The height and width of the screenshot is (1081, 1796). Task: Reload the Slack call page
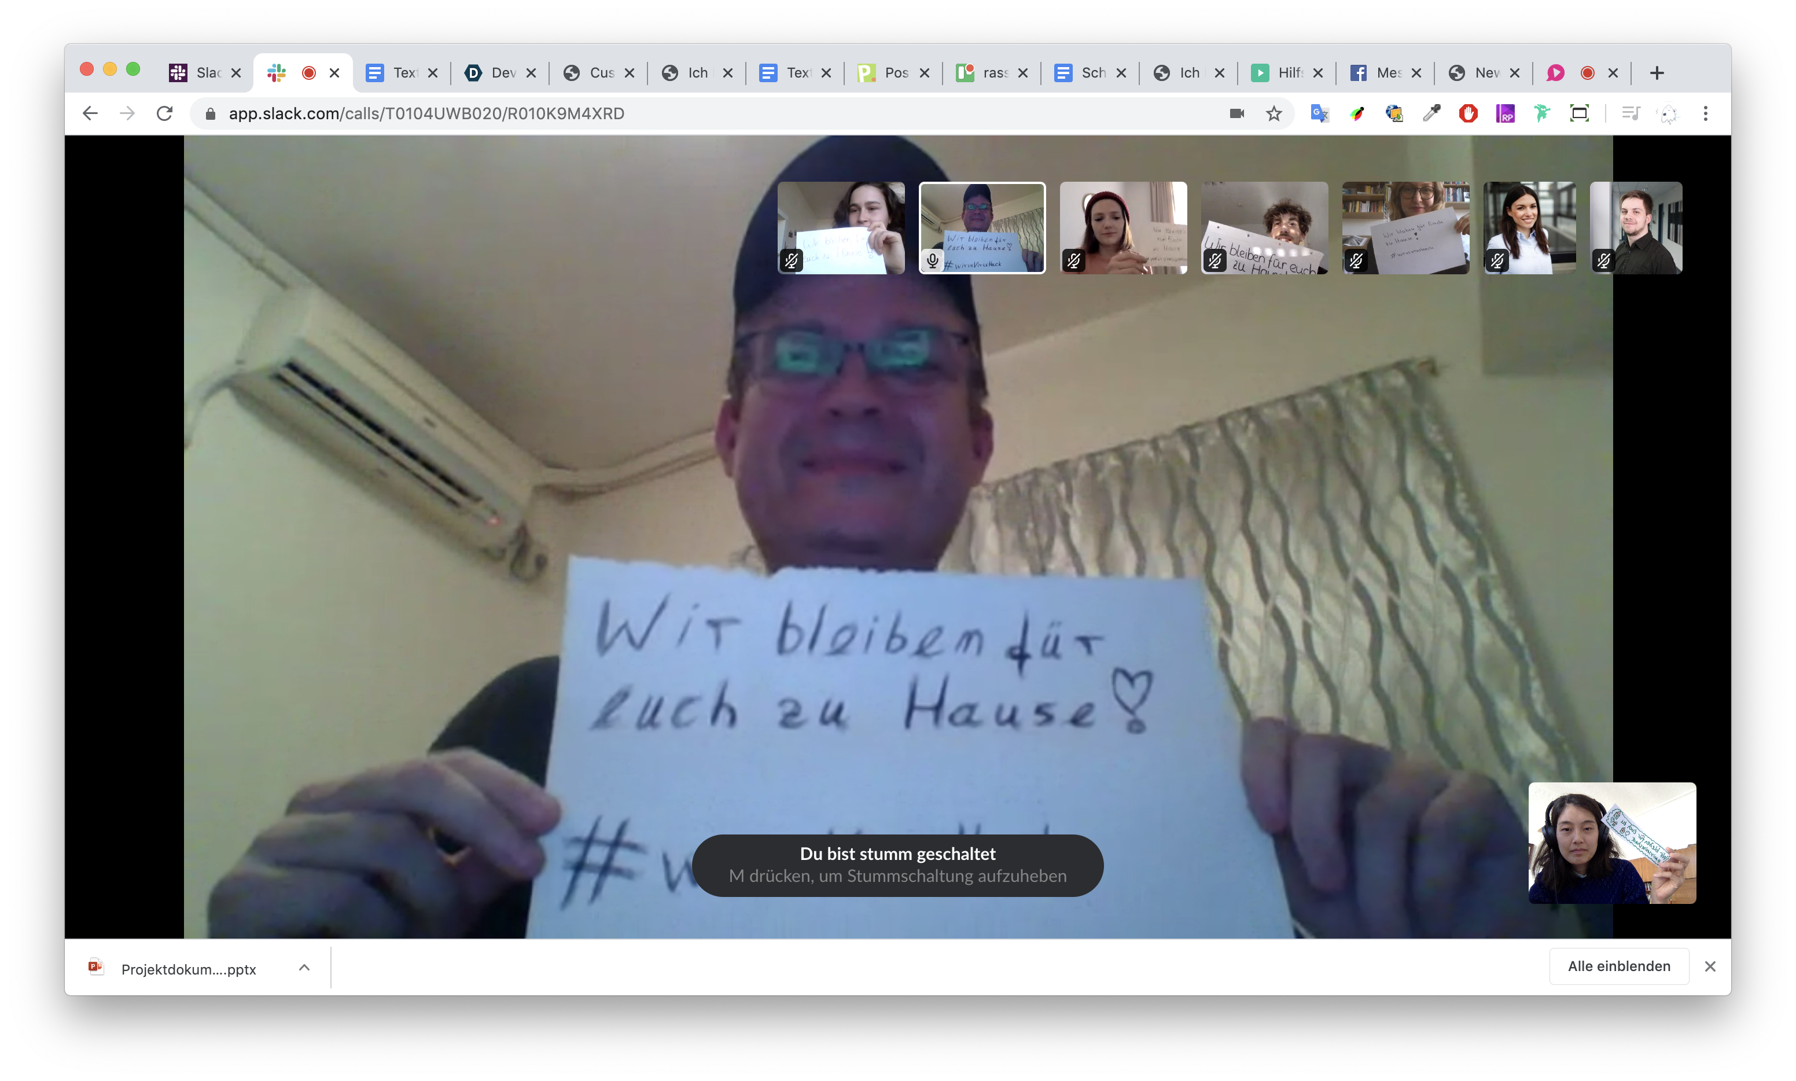pyautogui.click(x=164, y=113)
